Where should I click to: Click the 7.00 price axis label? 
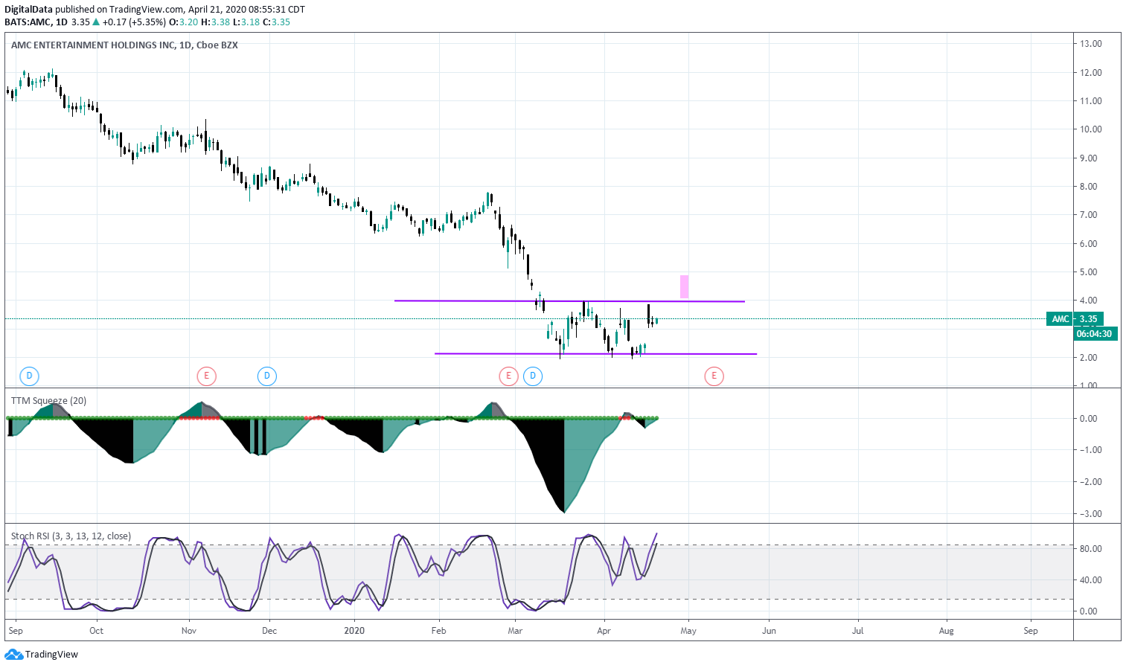1088,215
